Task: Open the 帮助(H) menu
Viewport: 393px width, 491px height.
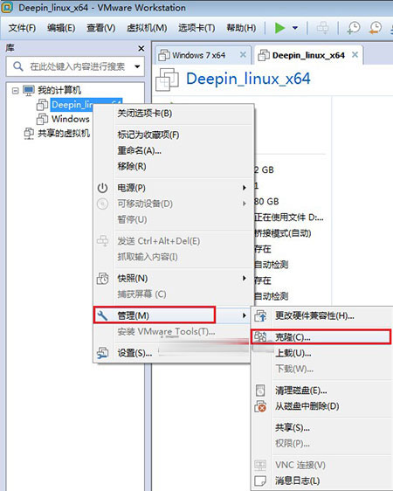Action: [241, 28]
